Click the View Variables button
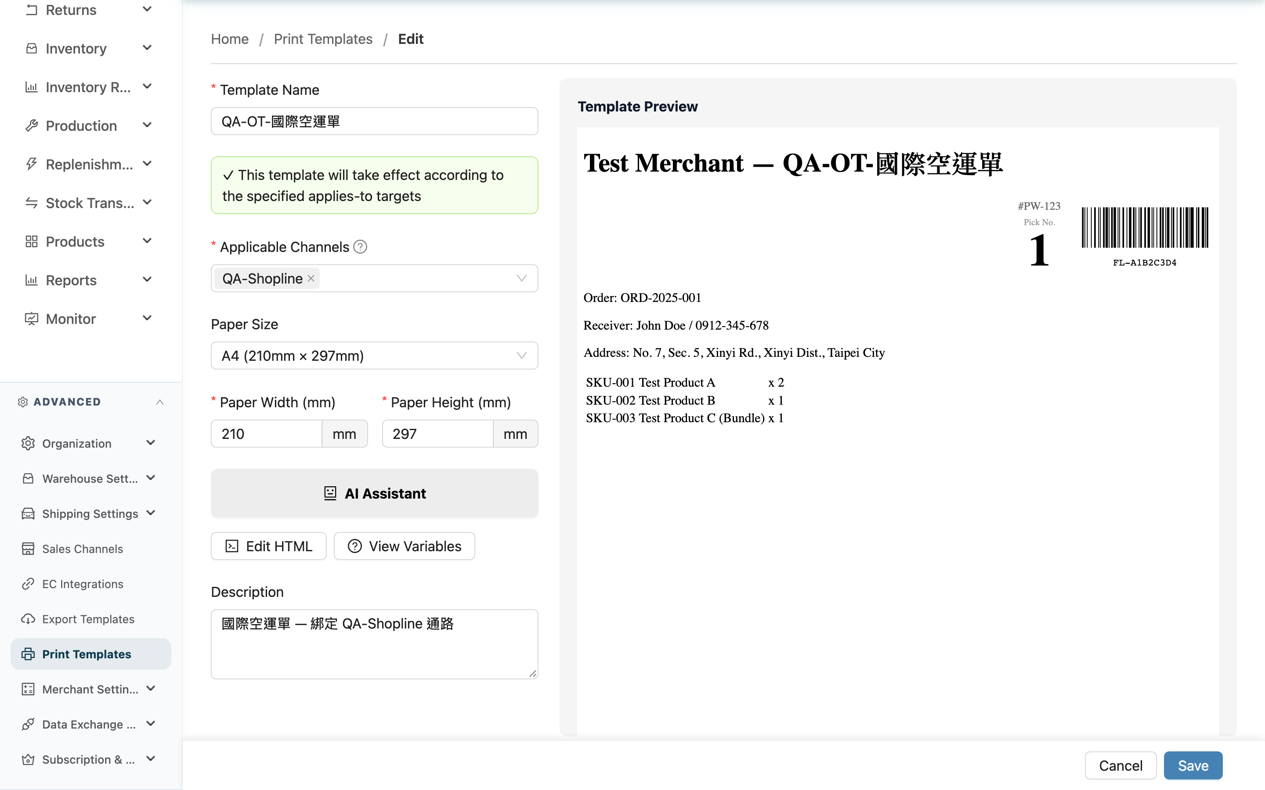Screen dimensions: 1265x790 click(404, 546)
